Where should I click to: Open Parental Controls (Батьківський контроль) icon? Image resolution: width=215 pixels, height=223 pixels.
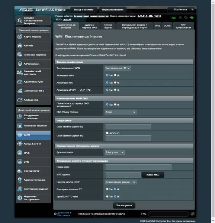point(20,73)
